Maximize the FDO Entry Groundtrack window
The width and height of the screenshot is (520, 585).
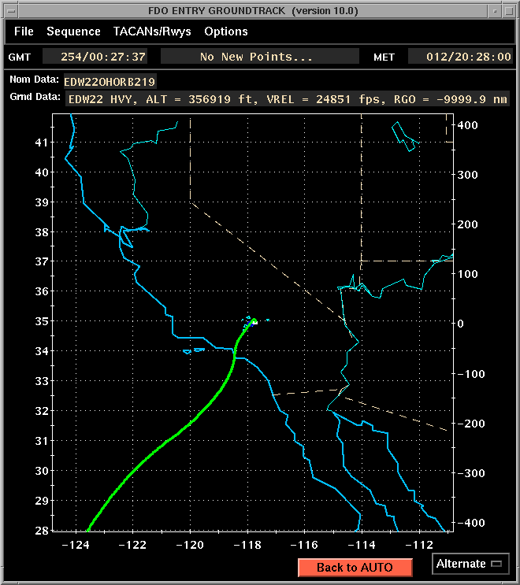point(509,11)
